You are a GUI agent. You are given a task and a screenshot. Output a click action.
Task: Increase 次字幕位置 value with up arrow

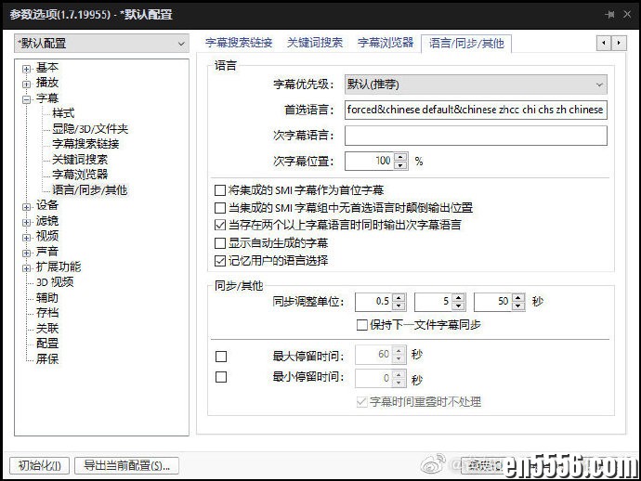pos(400,157)
